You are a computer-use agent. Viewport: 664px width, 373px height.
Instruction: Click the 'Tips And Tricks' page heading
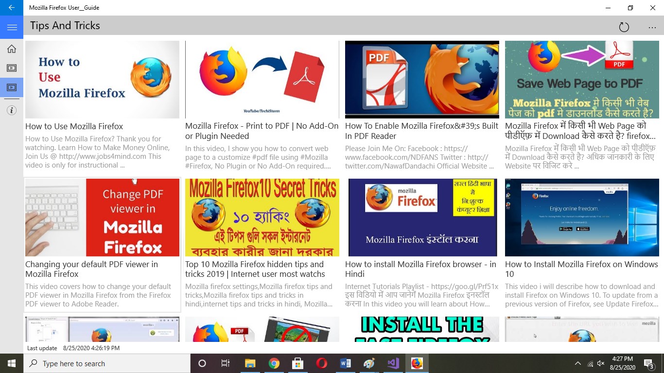[x=65, y=26]
